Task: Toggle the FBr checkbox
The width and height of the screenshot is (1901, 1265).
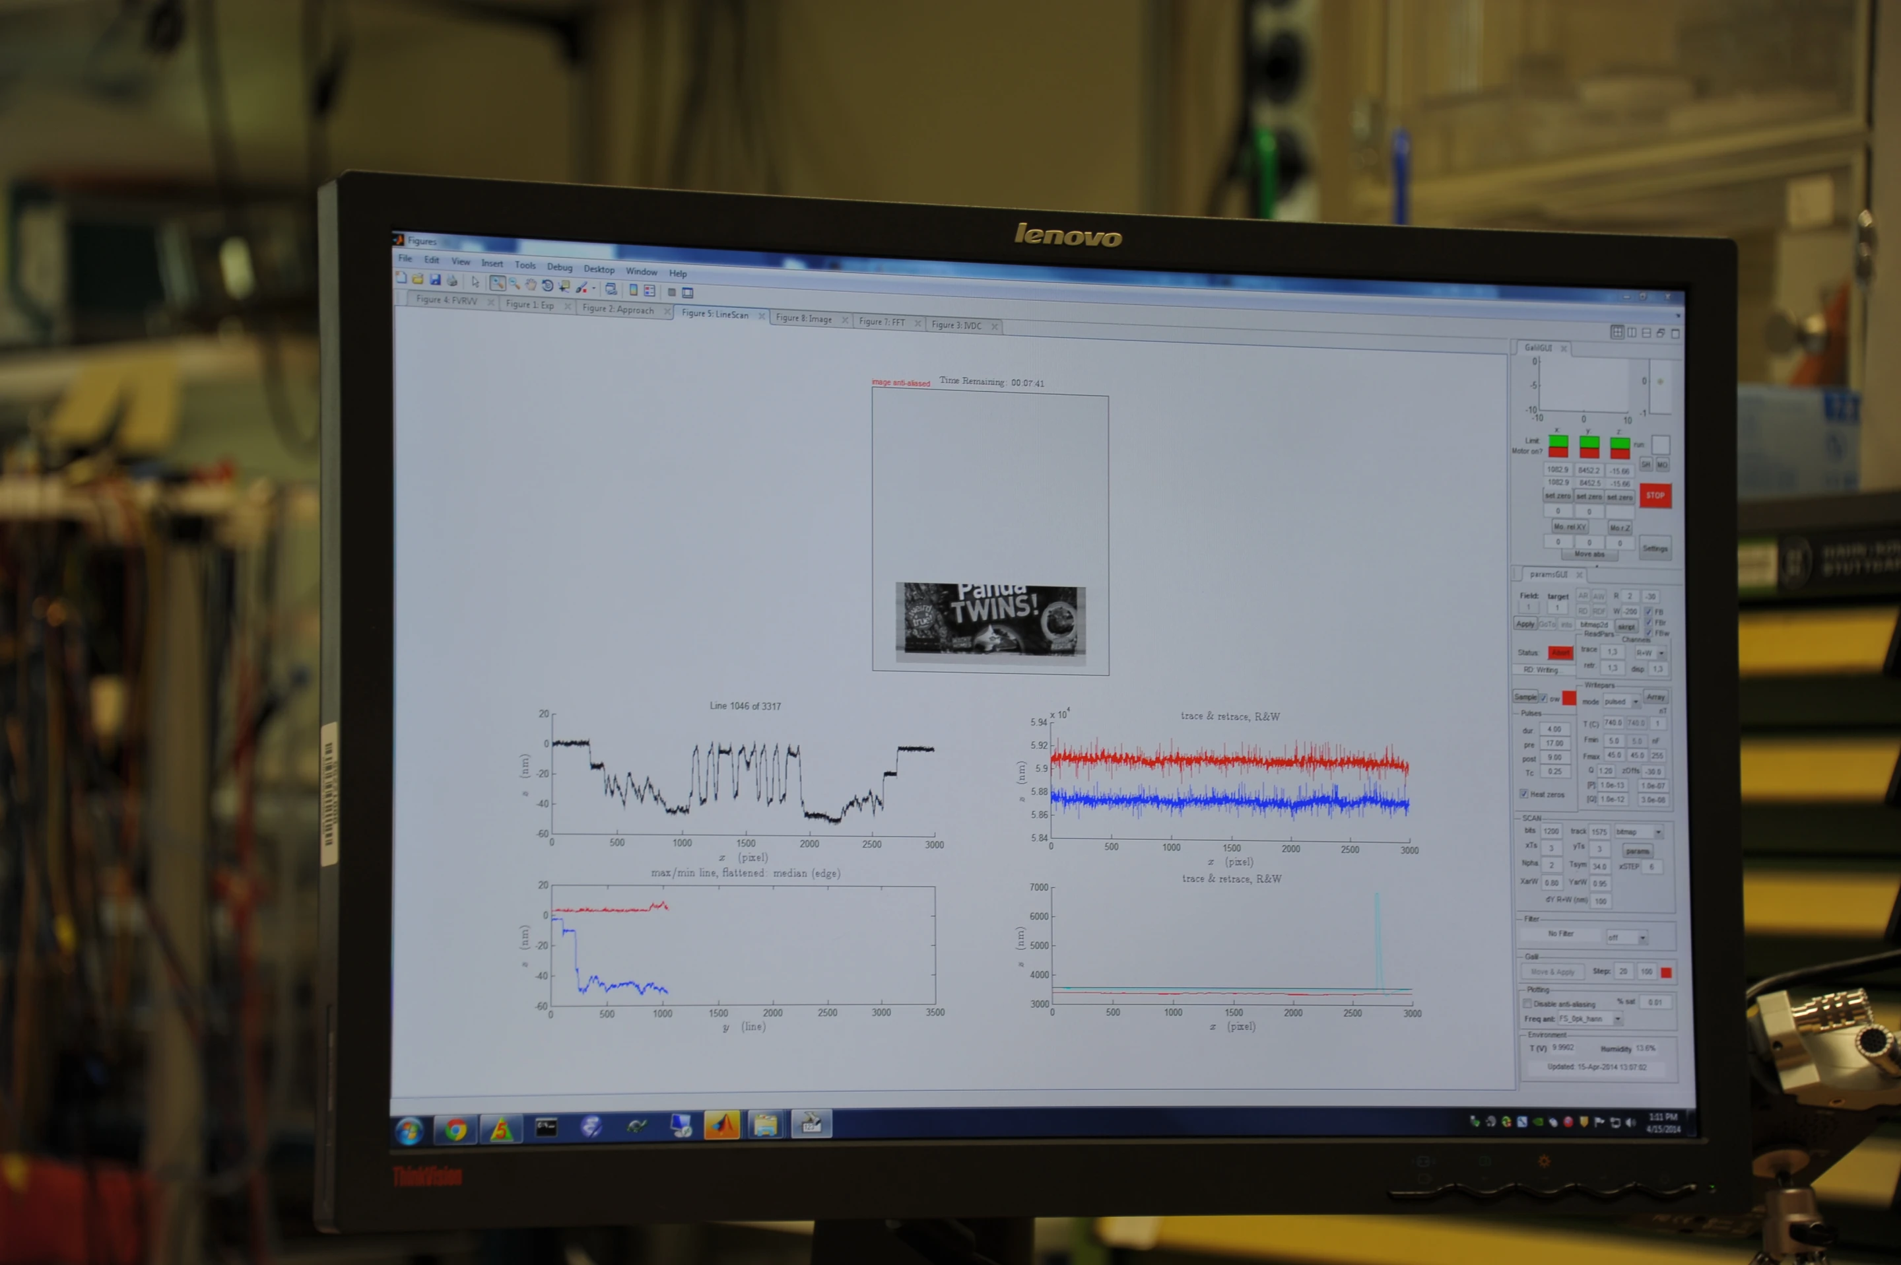Action: 1649,622
